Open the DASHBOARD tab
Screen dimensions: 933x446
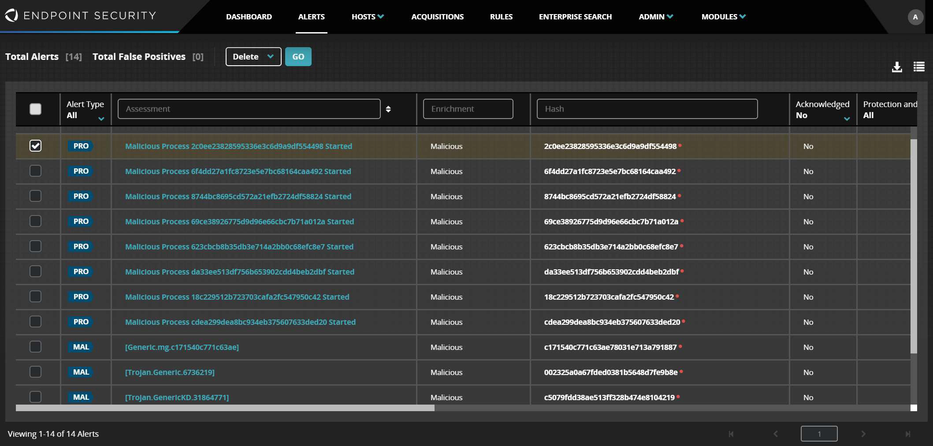[249, 17]
